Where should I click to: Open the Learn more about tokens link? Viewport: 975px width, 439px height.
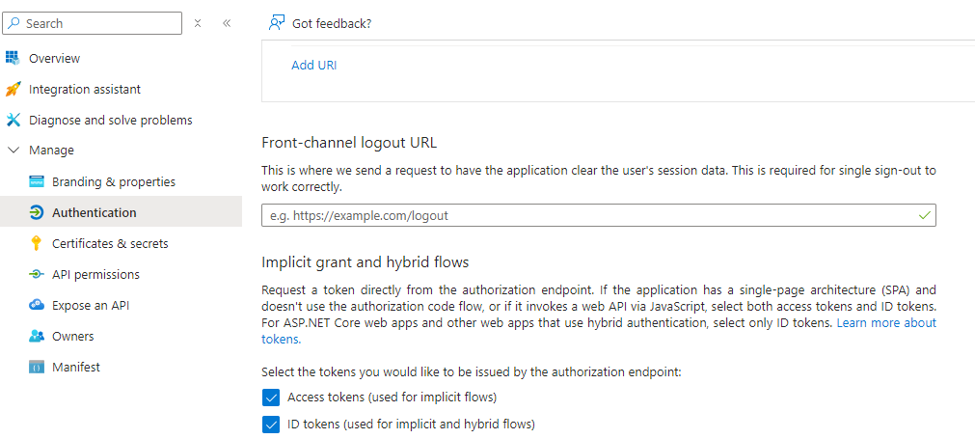pyautogui.click(x=885, y=322)
